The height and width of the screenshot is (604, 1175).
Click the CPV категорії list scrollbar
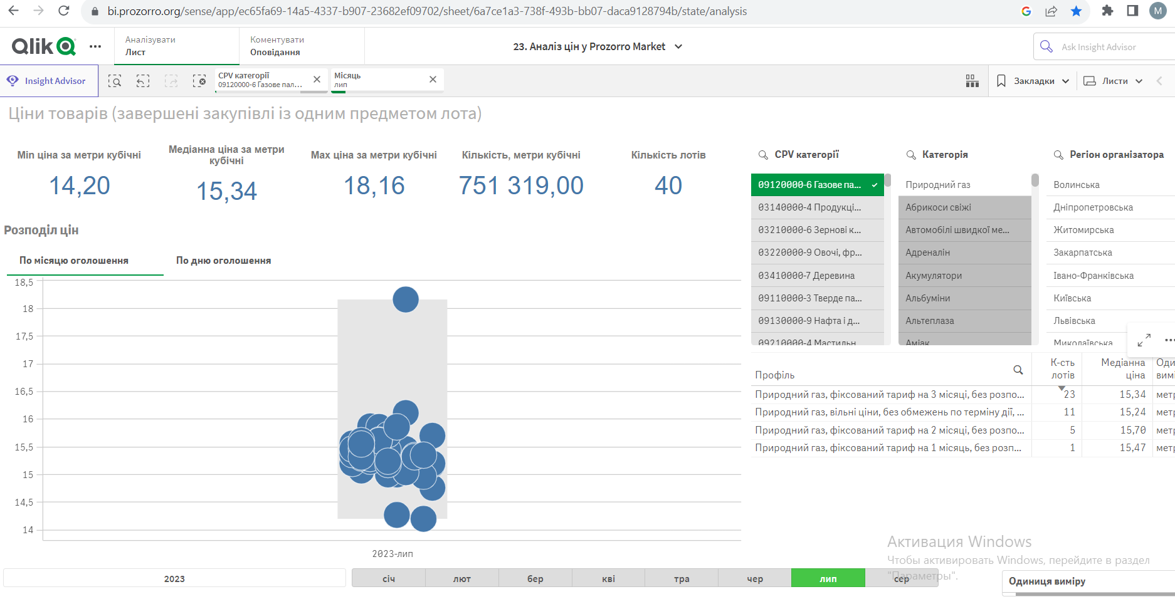point(887,181)
